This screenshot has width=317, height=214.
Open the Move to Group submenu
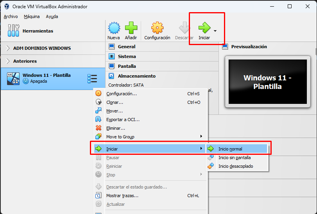coord(120,137)
